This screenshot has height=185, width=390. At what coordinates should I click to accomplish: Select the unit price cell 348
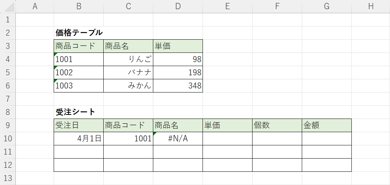178,86
